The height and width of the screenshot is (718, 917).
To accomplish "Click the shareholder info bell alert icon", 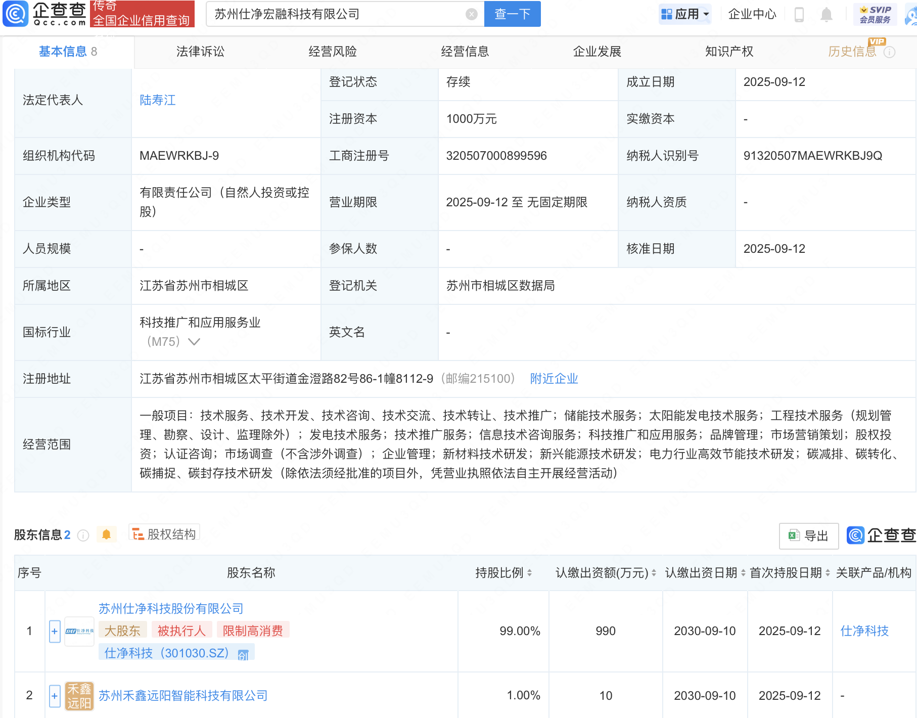I will [x=106, y=534].
